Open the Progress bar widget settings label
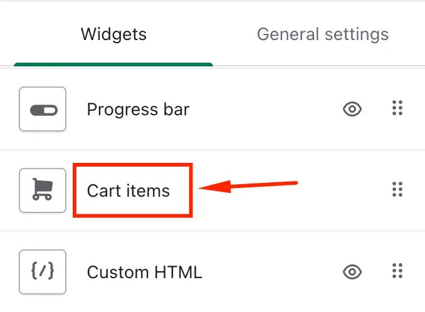 click(x=139, y=110)
